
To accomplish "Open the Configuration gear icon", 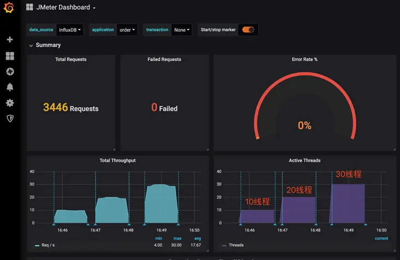I will point(10,103).
